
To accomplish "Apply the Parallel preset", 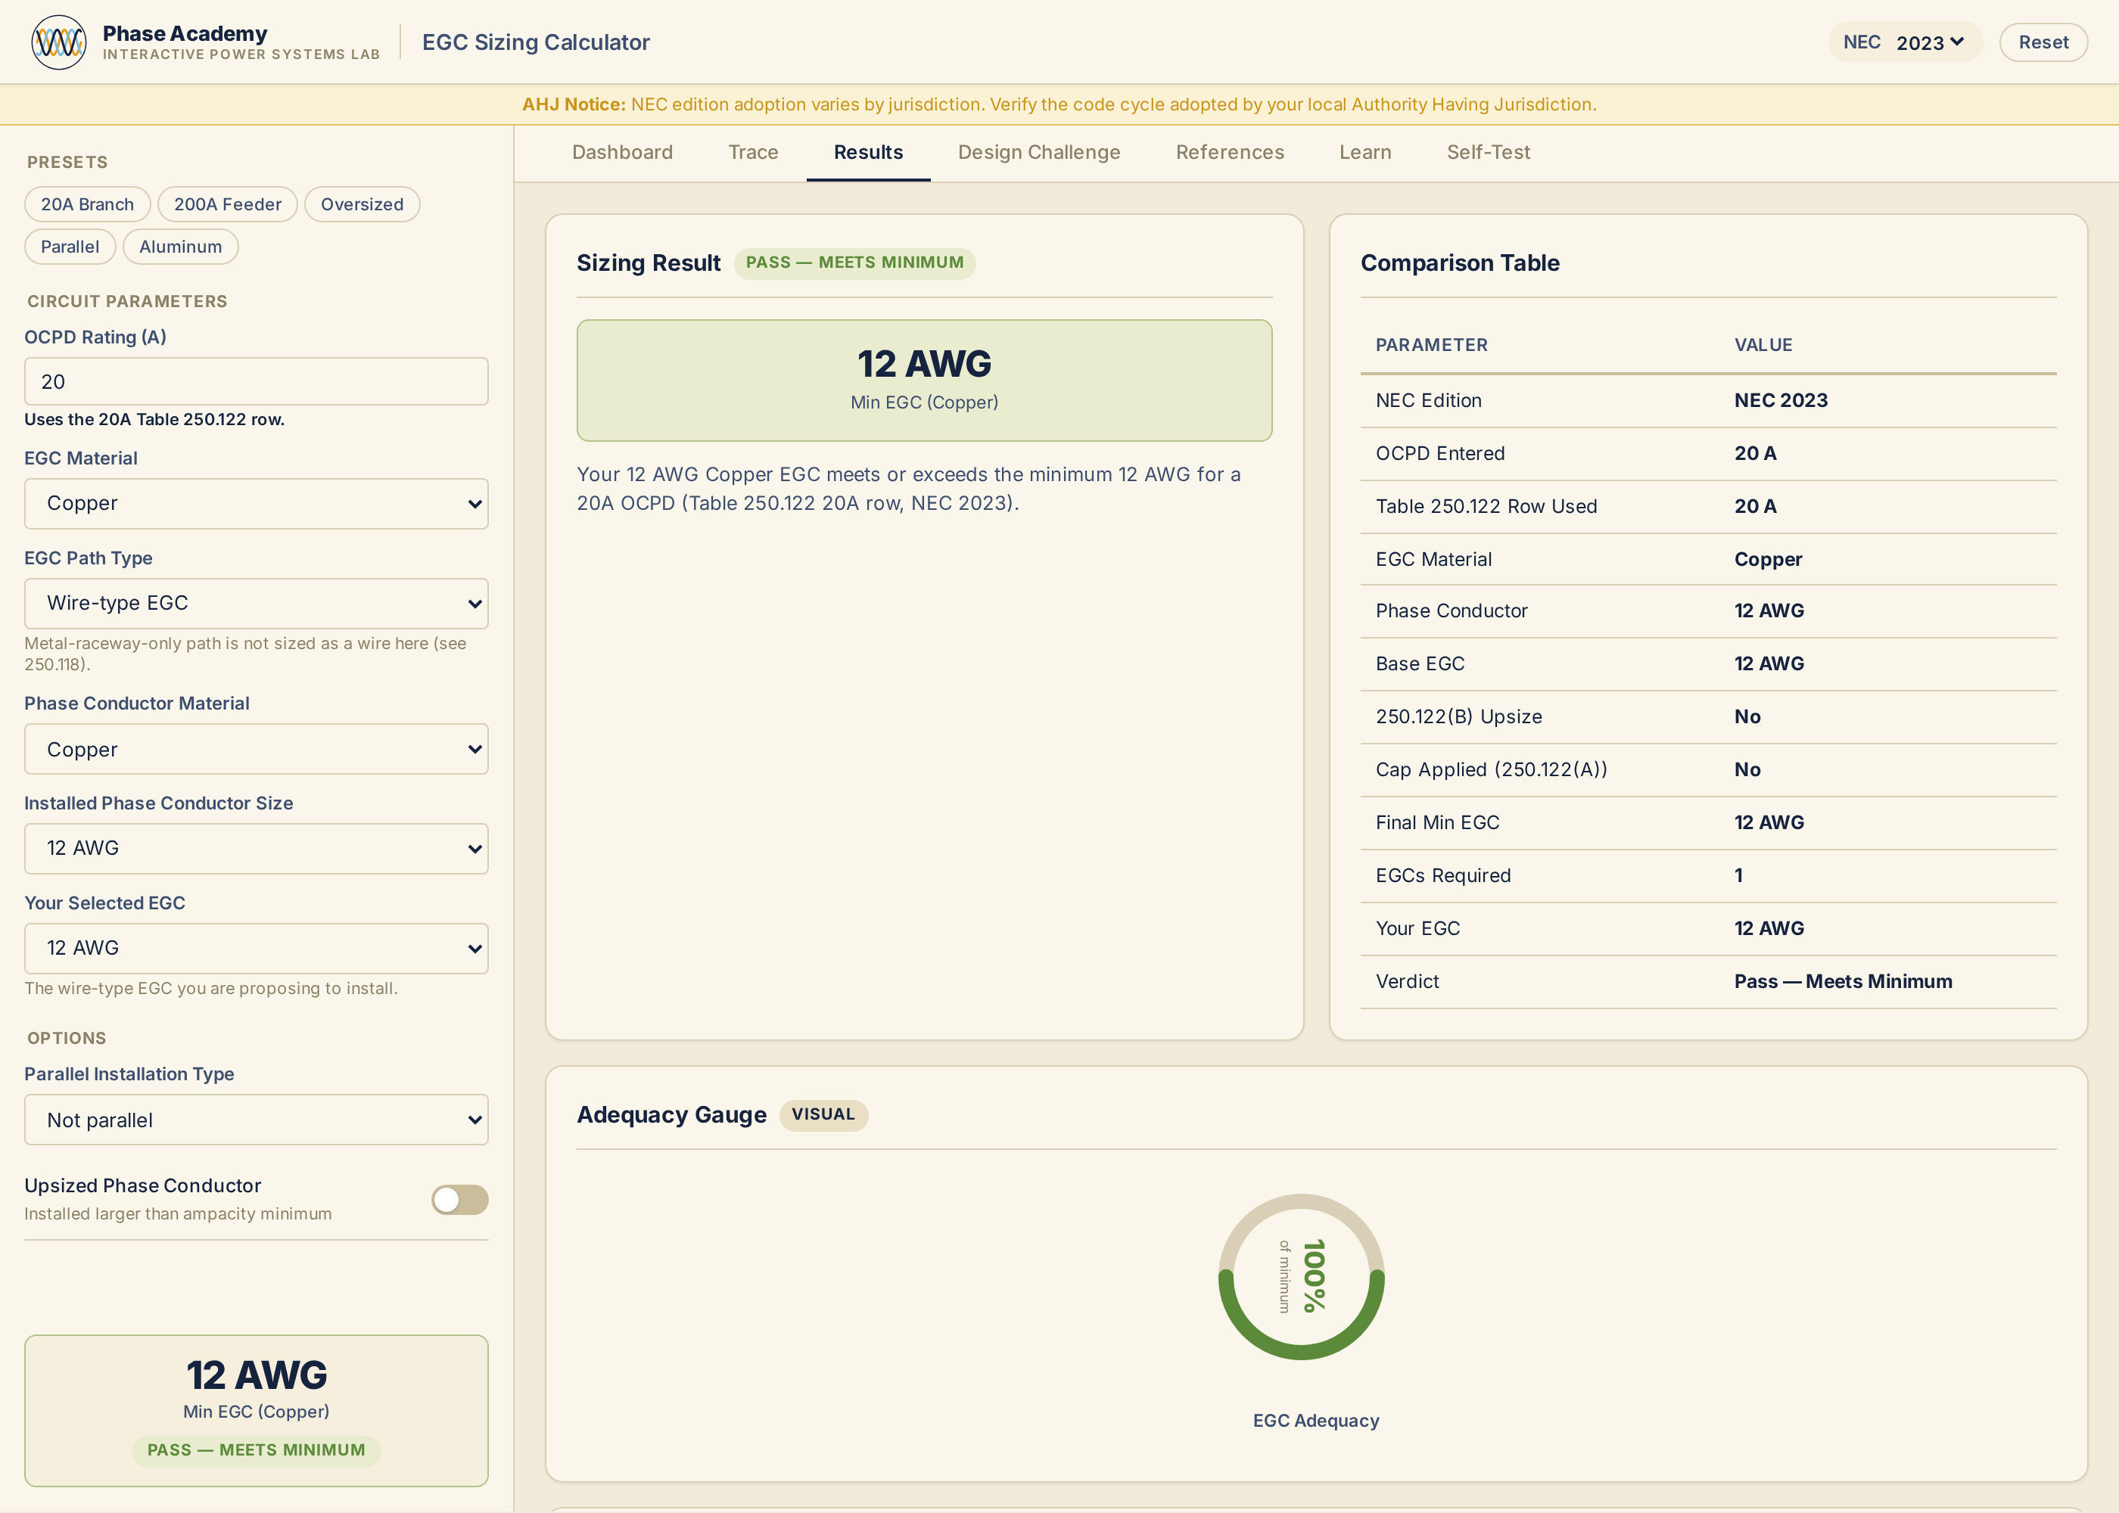I will 70,247.
